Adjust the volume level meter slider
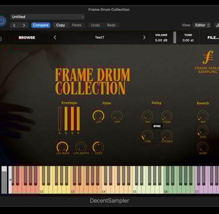Image resolution: width=219 pixels, height=214 pixels. click(x=175, y=37)
